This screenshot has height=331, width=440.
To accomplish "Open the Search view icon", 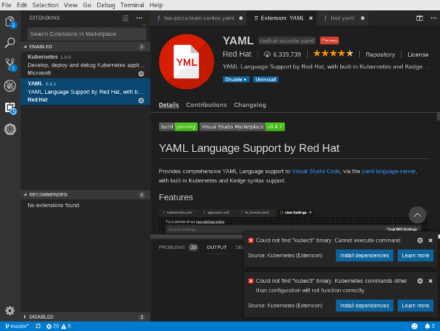I will 10,43.
